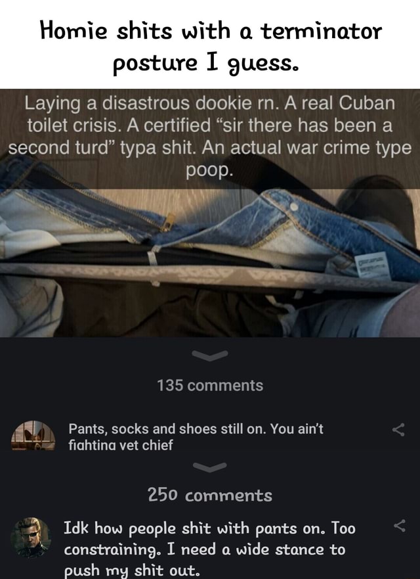Screen dimensions: 420x579
Task: Open the corgi profile avatar
Action: coord(33,435)
